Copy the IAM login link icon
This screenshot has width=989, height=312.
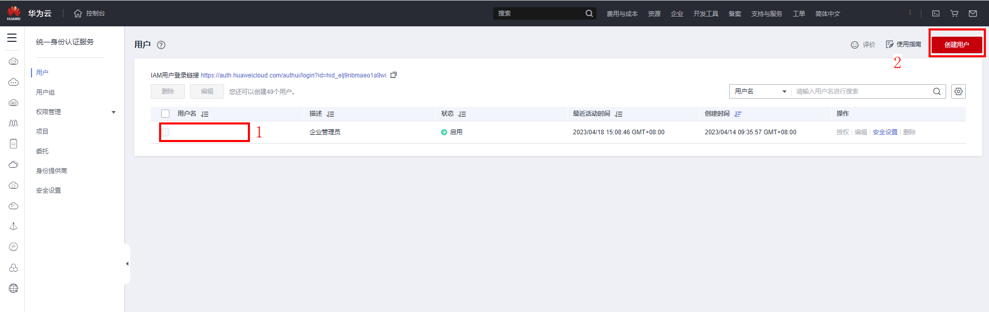click(394, 75)
